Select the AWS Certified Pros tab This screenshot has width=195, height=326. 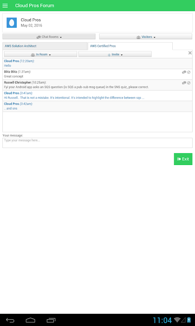130,46
